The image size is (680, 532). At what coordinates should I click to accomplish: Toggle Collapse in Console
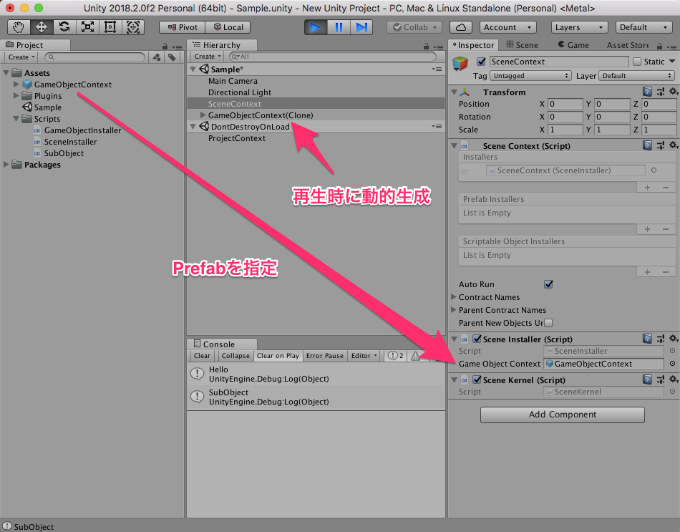click(x=235, y=356)
